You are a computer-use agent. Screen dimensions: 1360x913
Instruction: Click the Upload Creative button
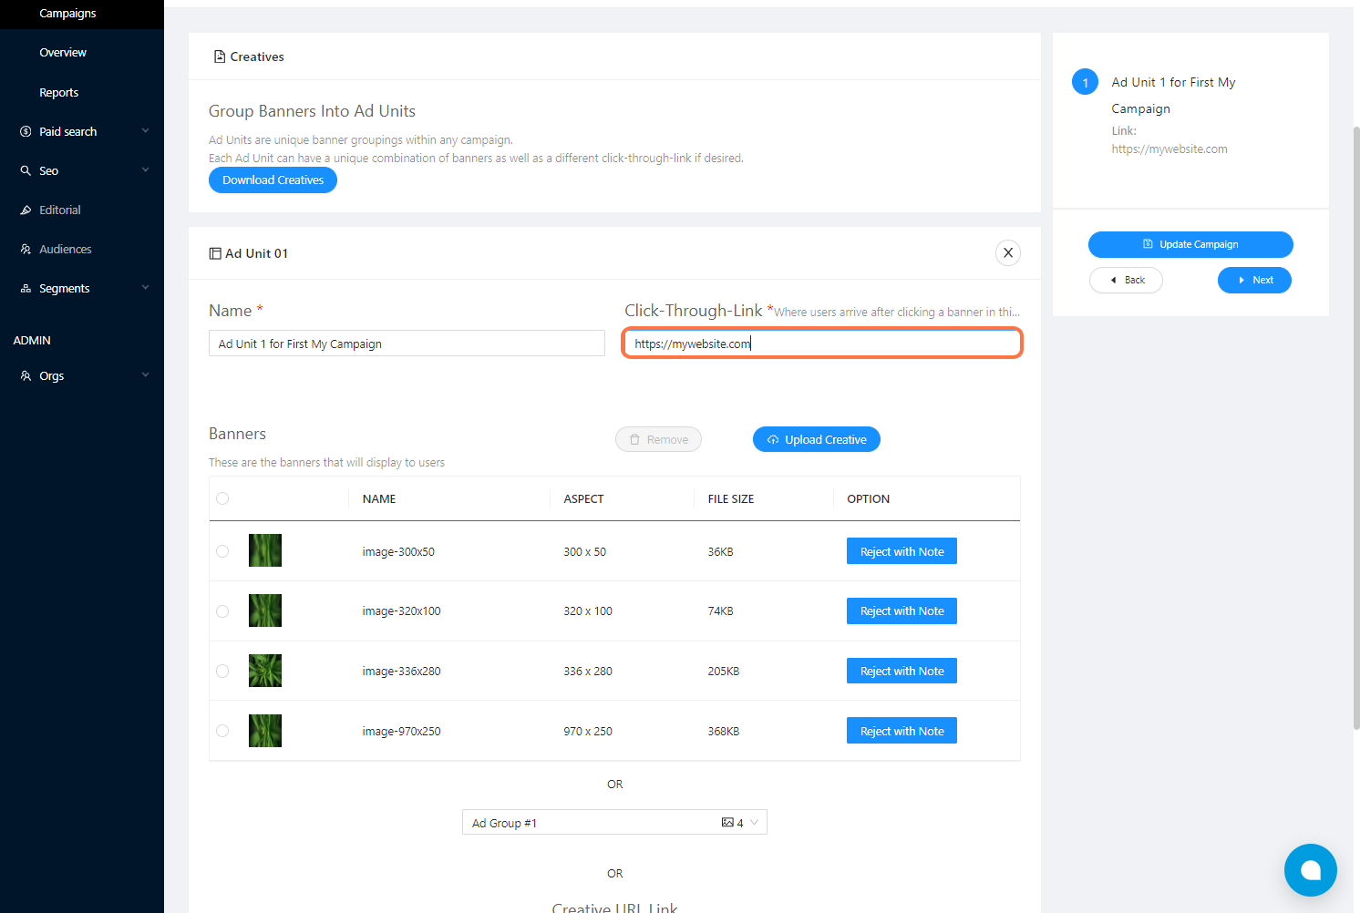pyautogui.click(x=816, y=439)
